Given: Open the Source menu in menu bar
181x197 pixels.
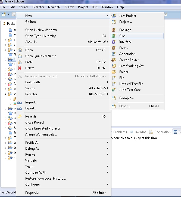Looking at the screenshot, I should click(24, 7).
